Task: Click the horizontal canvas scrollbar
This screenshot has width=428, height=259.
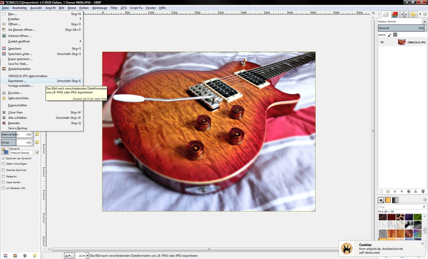Action: [x=209, y=249]
